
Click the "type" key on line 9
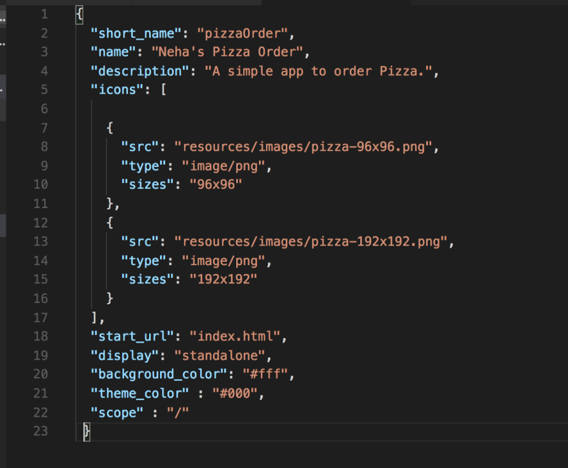(144, 167)
